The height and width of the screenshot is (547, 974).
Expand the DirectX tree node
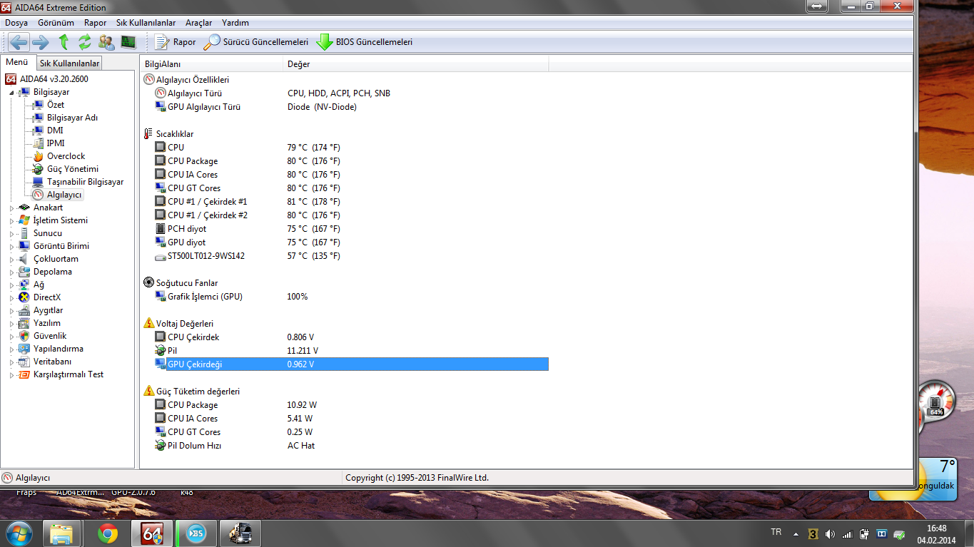[x=12, y=298]
